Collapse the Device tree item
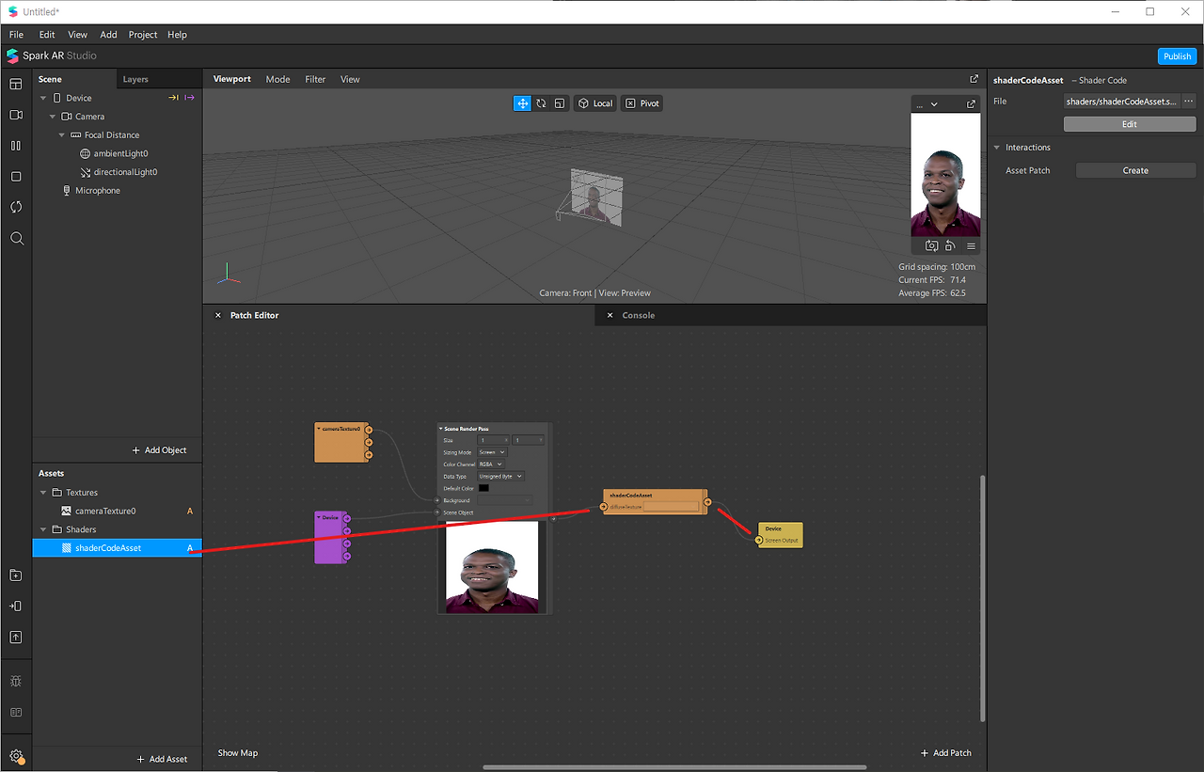 coord(43,98)
